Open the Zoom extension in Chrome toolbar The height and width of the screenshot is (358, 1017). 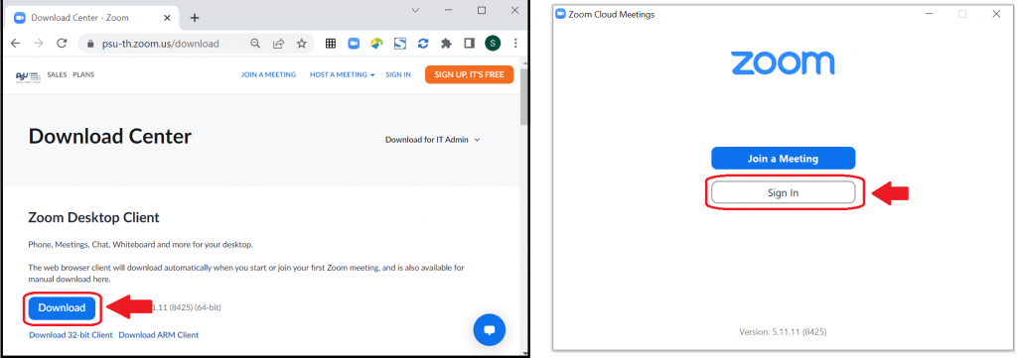354,44
